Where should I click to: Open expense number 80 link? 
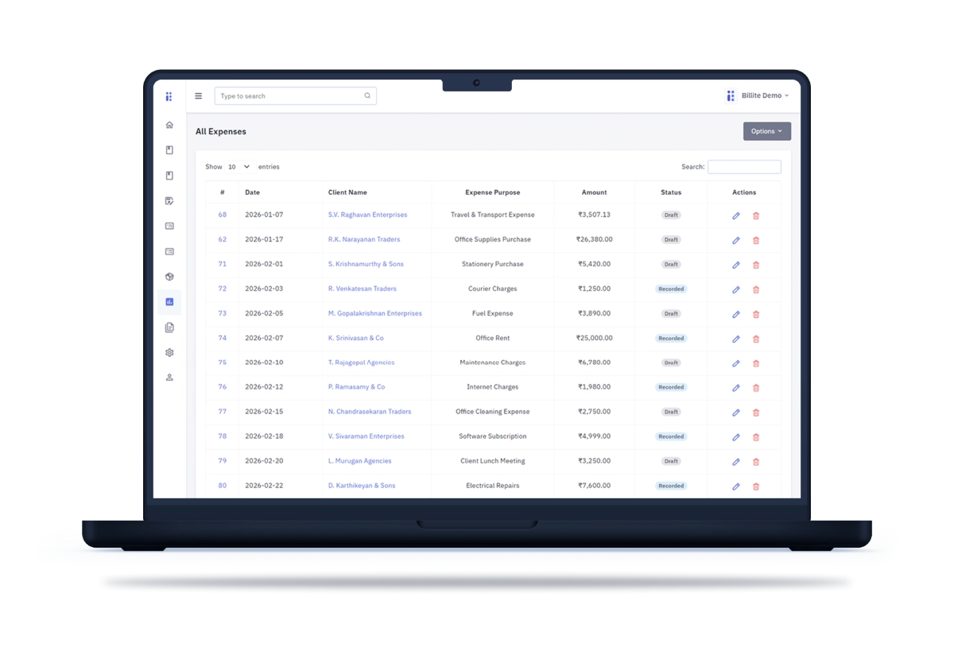coord(223,486)
